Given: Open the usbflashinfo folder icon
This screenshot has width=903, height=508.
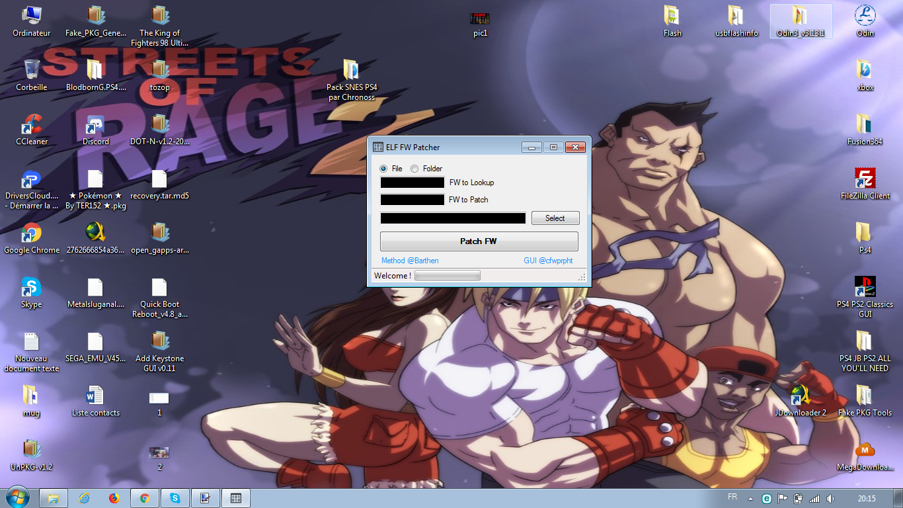Looking at the screenshot, I should click(736, 21).
